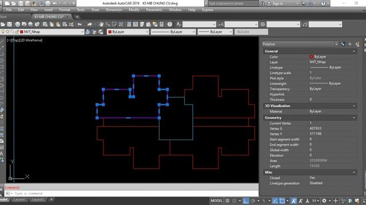Select the Pan hand tool

101,24
